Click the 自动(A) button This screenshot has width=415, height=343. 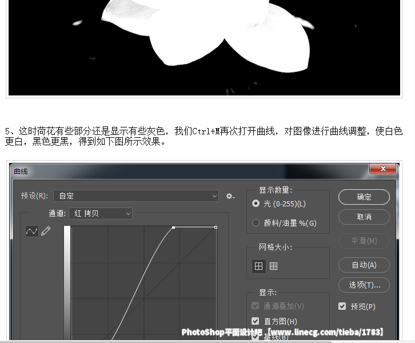pyautogui.click(x=364, y=265)
